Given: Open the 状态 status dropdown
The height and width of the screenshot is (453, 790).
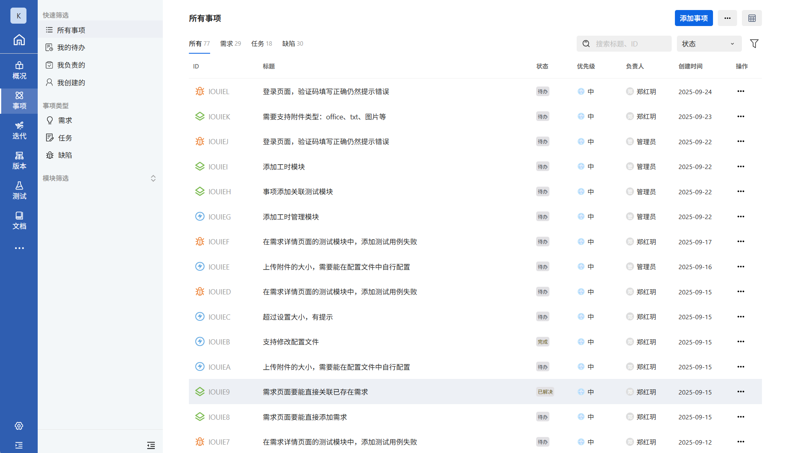Looking at the screenshot, I should click(x=709, y=44).
